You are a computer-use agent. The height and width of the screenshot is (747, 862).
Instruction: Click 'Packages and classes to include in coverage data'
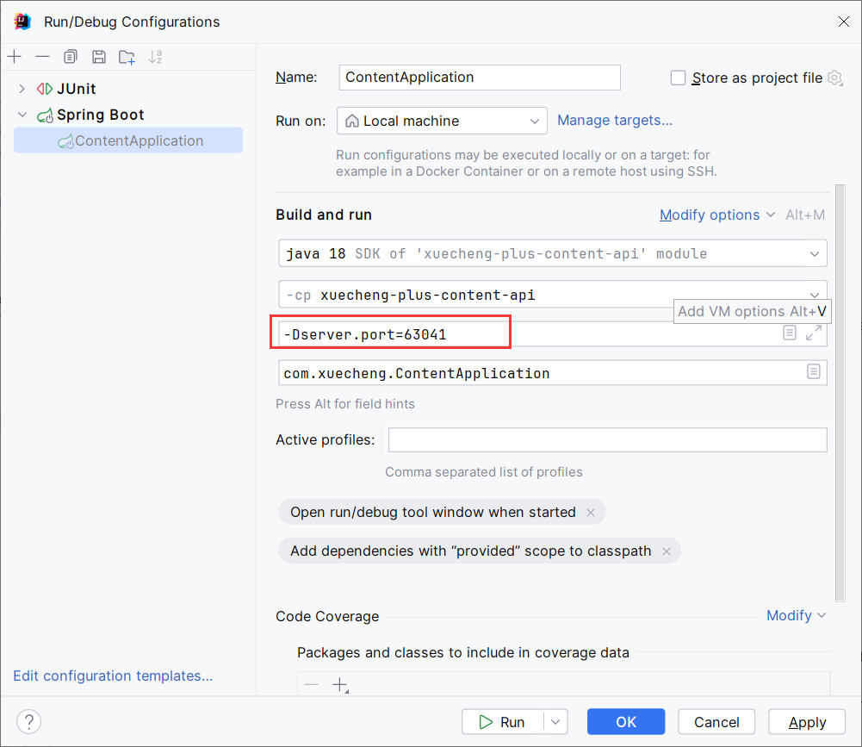click(x=463, y=652)
